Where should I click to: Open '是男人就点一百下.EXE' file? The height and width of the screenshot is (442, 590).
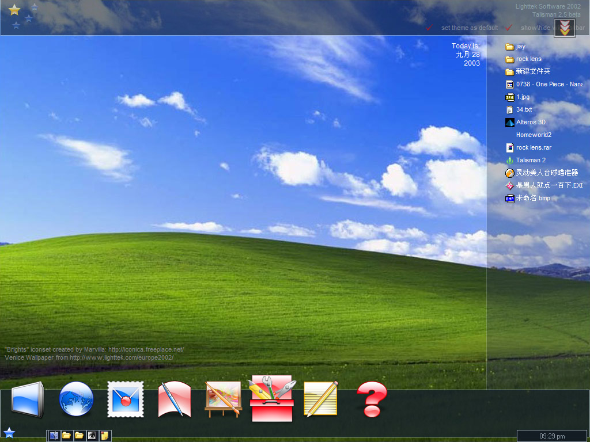pyautogui.click(x=544, y=185)
